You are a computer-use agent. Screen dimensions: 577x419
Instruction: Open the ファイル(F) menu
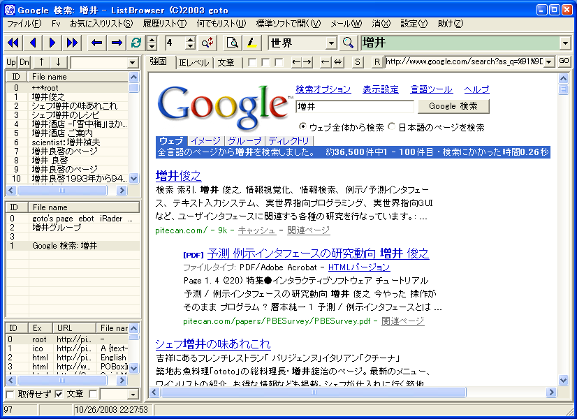(x=24, y=24)
